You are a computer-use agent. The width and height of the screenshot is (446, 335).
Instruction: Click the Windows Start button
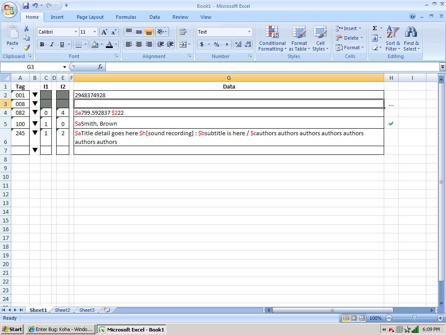(12, 329)
